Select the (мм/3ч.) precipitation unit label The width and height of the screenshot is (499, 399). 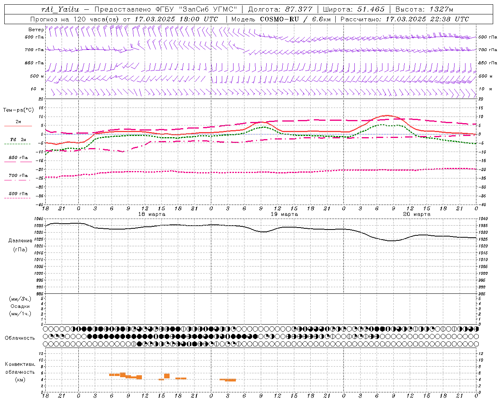[x=20, y=299]
